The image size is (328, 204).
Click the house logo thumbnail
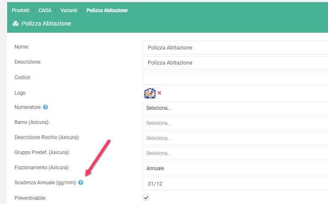tap(150, 93)
